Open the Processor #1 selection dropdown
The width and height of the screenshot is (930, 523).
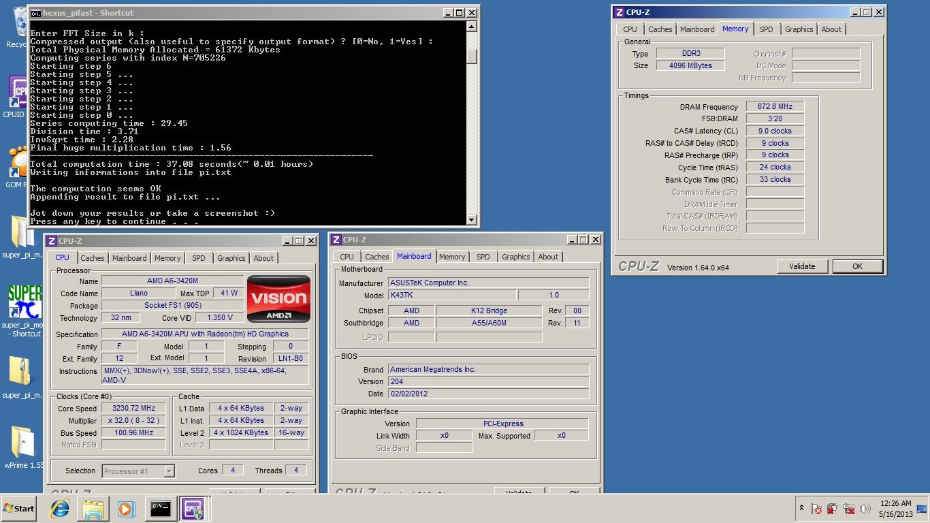169,471
